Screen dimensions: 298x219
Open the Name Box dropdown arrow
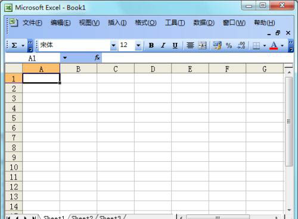(x=65, y=58)
